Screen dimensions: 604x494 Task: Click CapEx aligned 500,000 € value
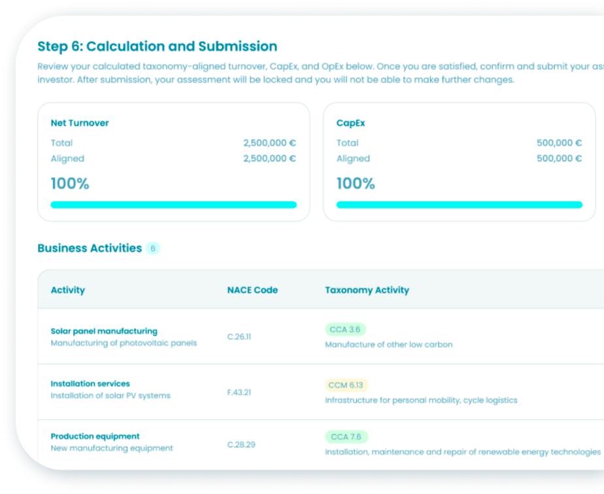pyautogui.click(x=560, y=158)
